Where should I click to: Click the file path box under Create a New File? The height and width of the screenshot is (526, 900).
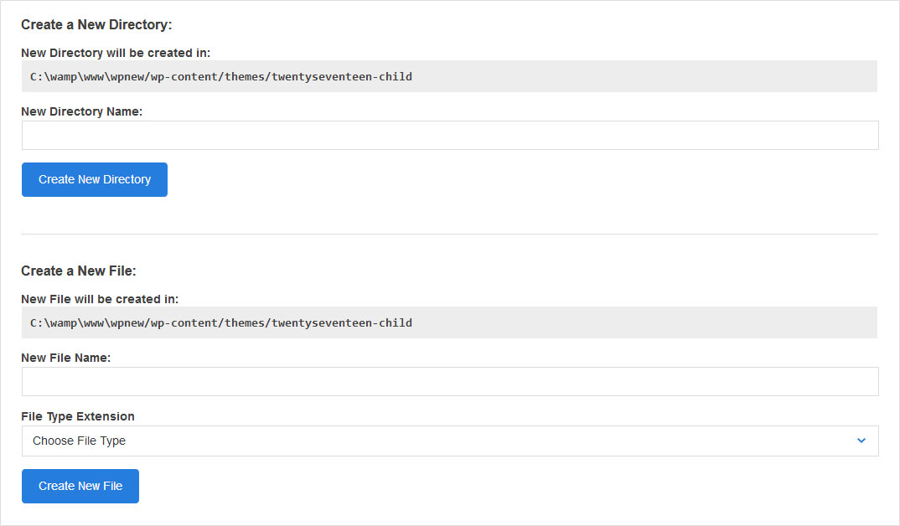coord(450,322)
